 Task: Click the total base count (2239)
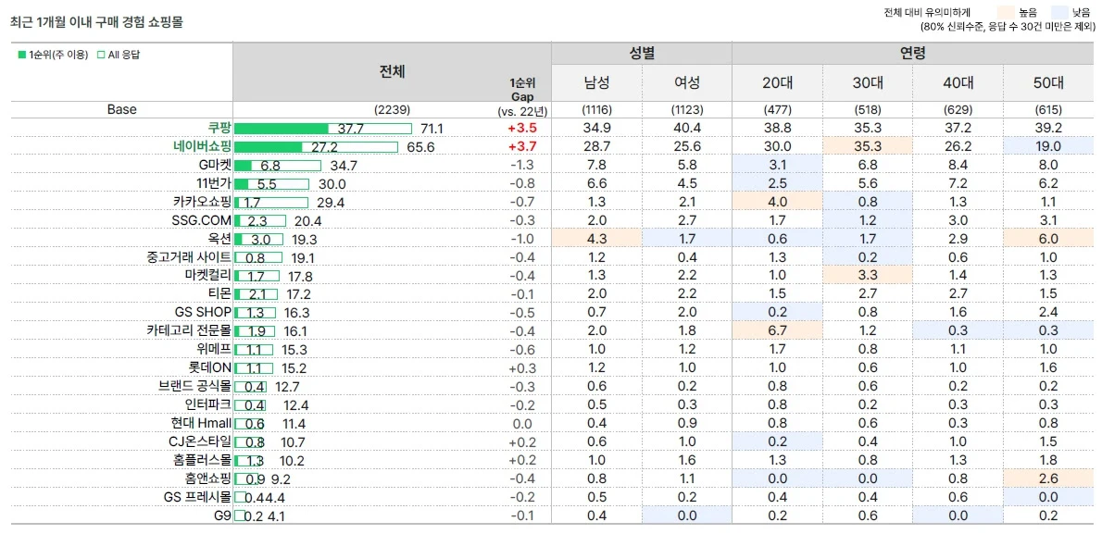(392, 110)
